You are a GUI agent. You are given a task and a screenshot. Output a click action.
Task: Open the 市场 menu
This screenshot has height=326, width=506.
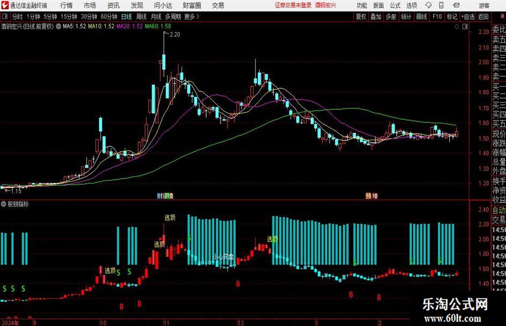90,5
